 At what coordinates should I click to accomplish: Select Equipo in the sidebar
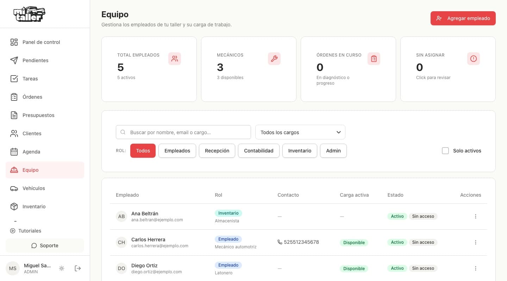45,170
